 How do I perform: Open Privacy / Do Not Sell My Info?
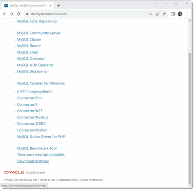(21, 180)
